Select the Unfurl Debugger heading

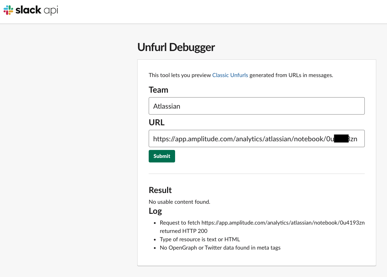pos(176,47)
